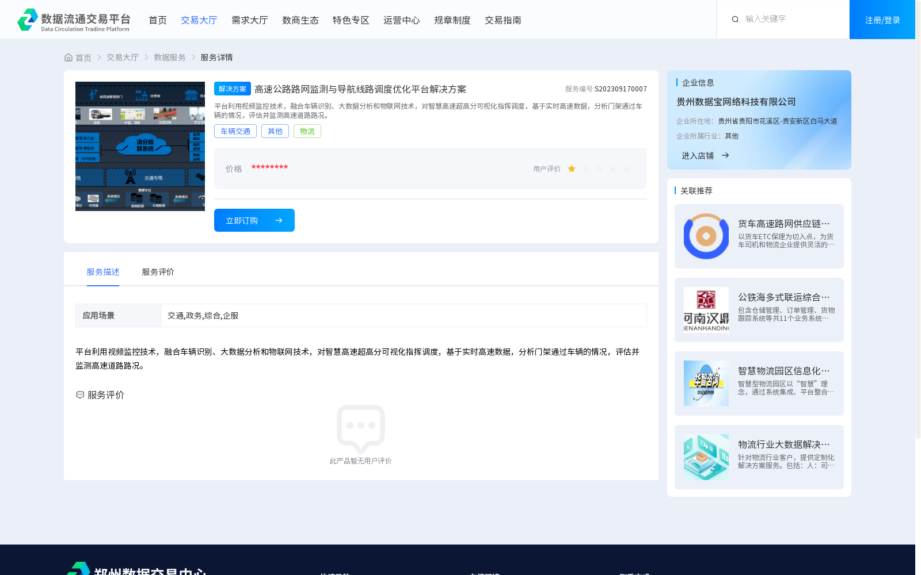Open 规章制度 menu item
Screen dimensions: 921x575
coord(452,20)
